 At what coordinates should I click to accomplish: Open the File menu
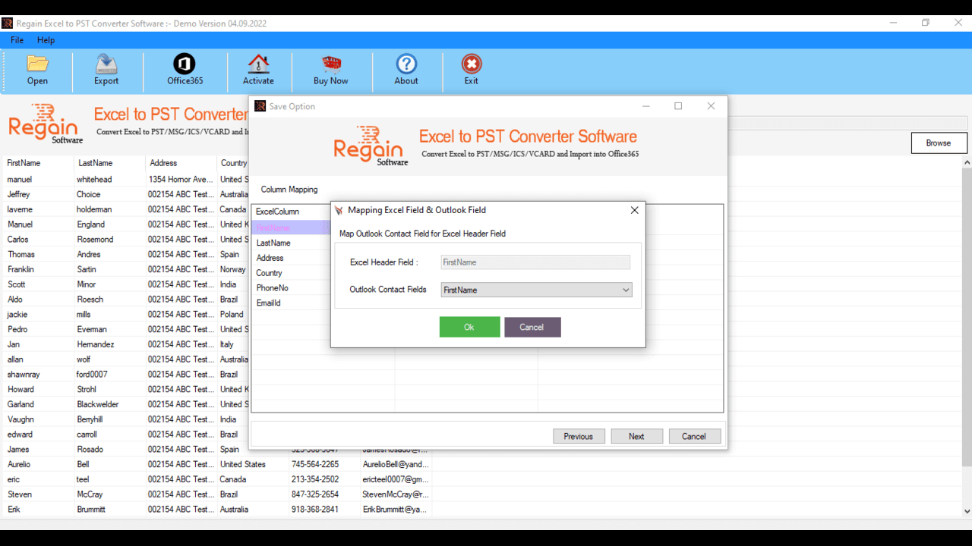coord(17,40)
